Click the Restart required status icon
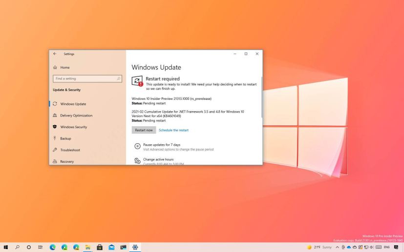 pyautogui.click(x=137, y=81)
